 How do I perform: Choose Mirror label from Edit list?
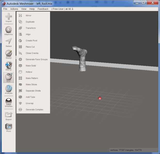tap(28, 16)
